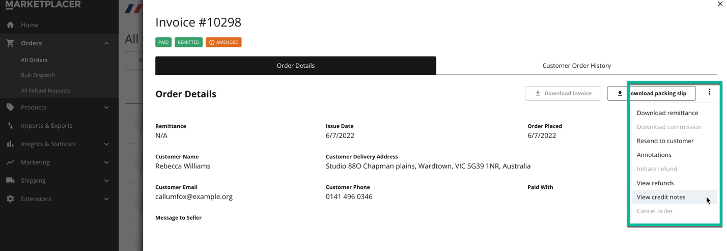Open the three-dot more actions menu
The height and width of the screenshot is (251, 727).
tap(709, 92)
